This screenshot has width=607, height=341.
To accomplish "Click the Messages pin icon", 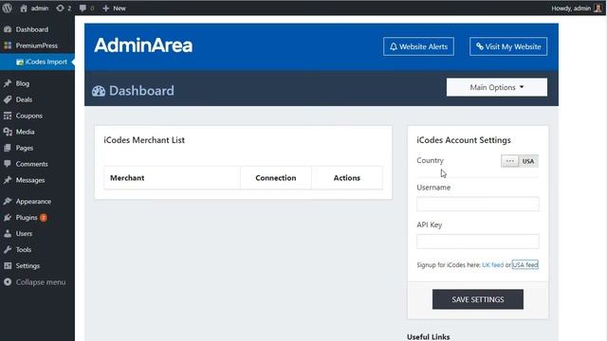I will tap(8, 180).
